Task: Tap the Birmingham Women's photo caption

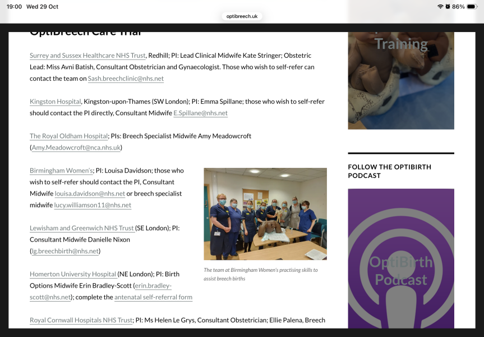Action: [x=261, y=274]
